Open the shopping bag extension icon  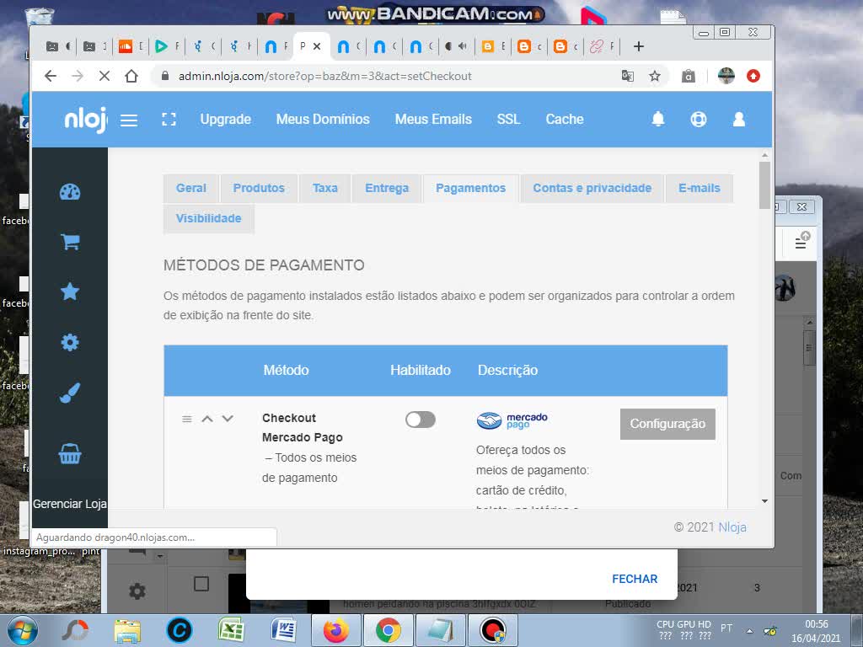[x=688, y=76]
